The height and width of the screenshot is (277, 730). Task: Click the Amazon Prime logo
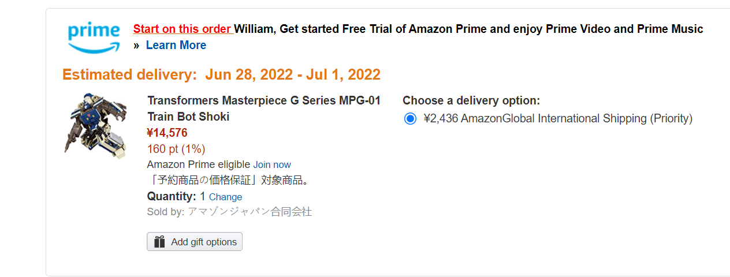[94, 37]
